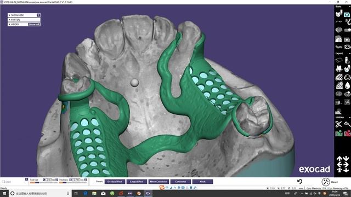The height and width of the screenshot is (197, 351).
Task: Click the green model utility icon
Action: 339,134
